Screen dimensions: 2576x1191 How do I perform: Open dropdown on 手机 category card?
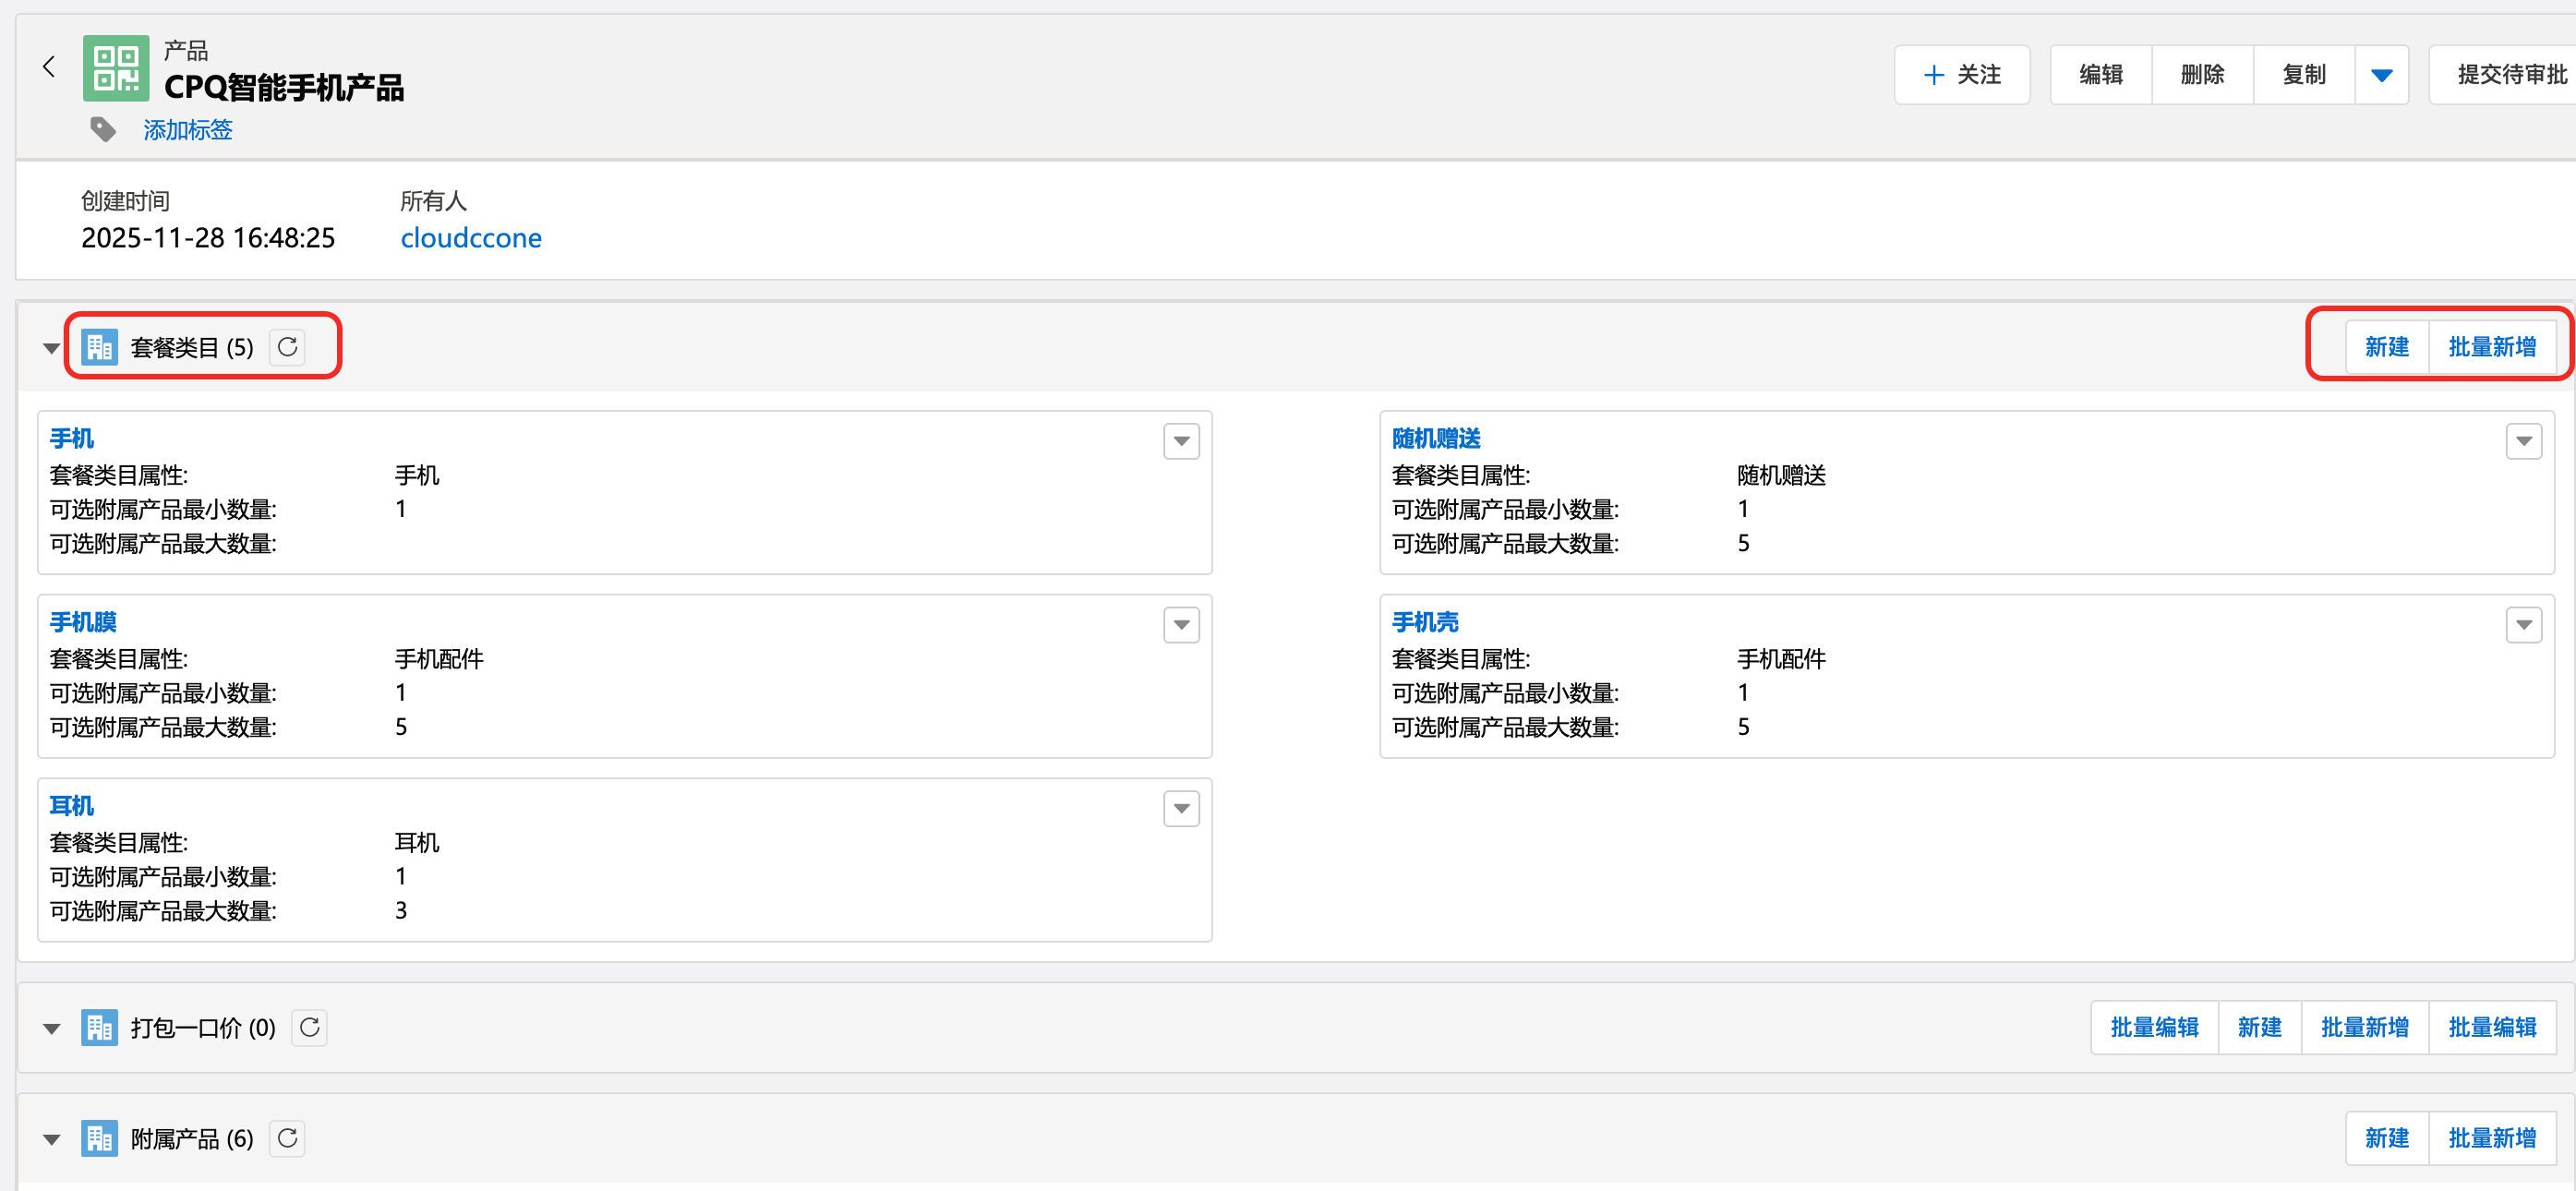pos(1181,441)
